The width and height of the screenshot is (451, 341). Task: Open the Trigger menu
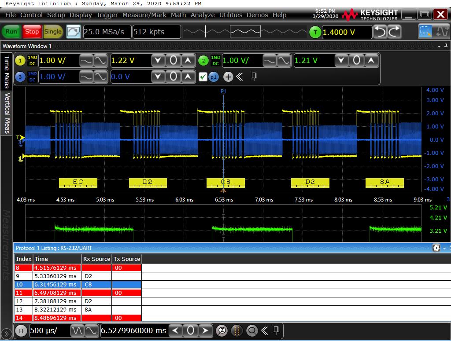pos(107,15)
